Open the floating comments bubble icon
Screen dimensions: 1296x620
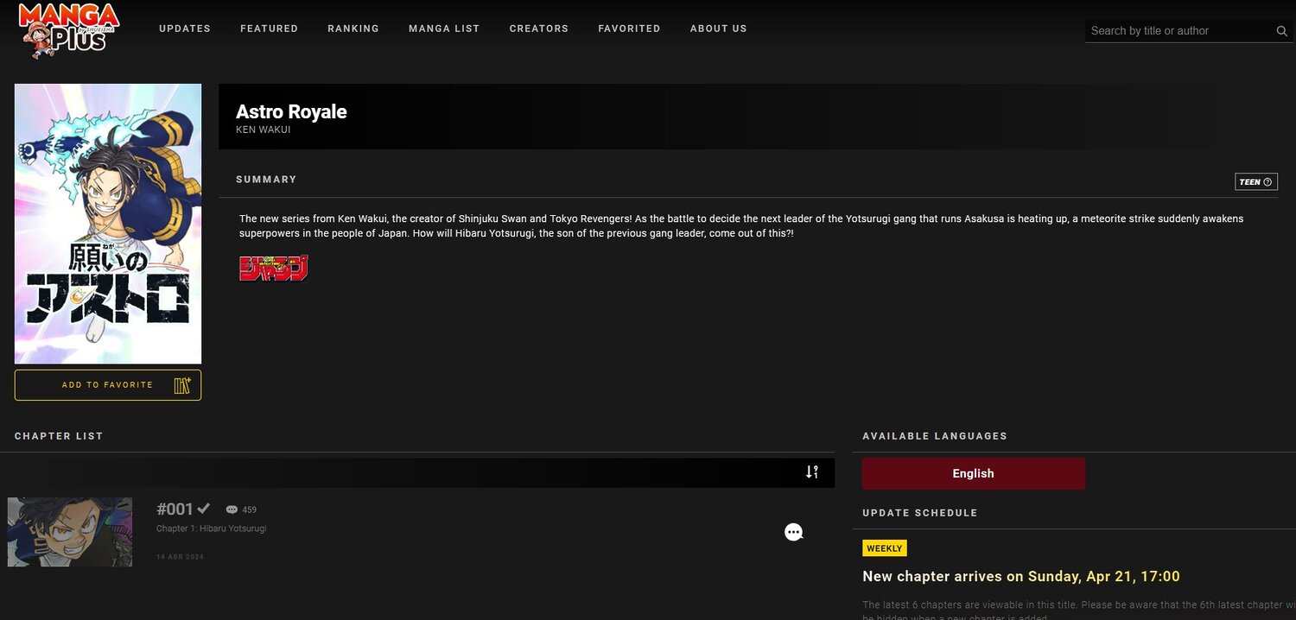pyautogui.click(x=793, y=533)
